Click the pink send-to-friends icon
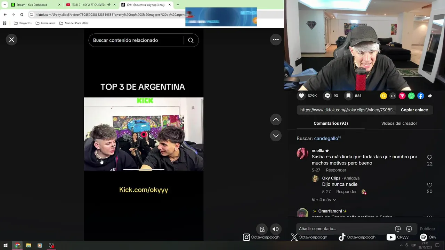The height and width of the screenshot is (250, 445). 402,96
